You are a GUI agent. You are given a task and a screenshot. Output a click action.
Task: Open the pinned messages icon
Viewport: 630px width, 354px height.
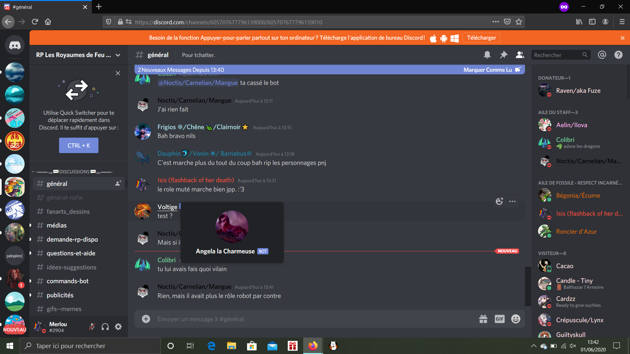(x=503, y=55)
